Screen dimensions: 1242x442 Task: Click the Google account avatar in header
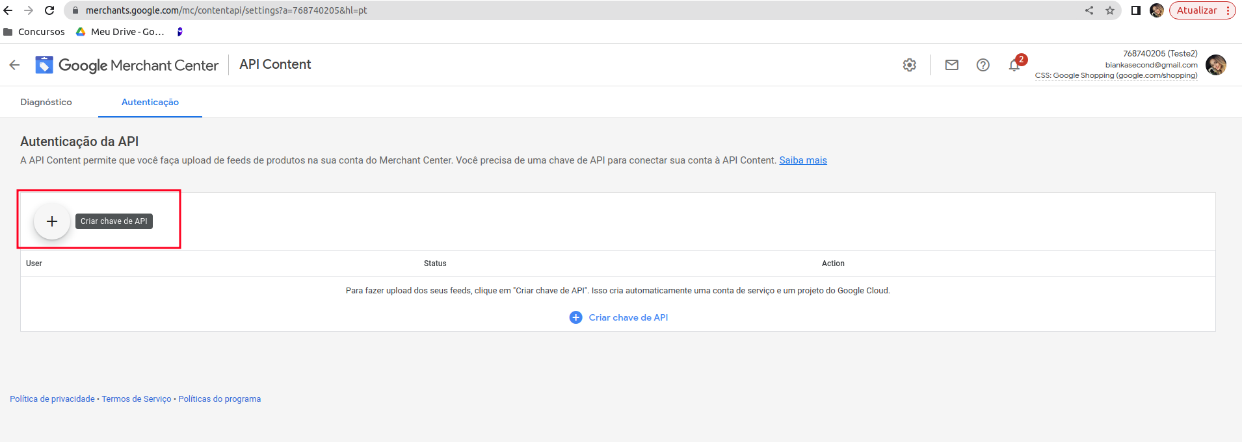click(x=1216, y=65)
